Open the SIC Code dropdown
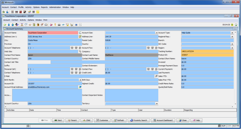 [232, 44]
